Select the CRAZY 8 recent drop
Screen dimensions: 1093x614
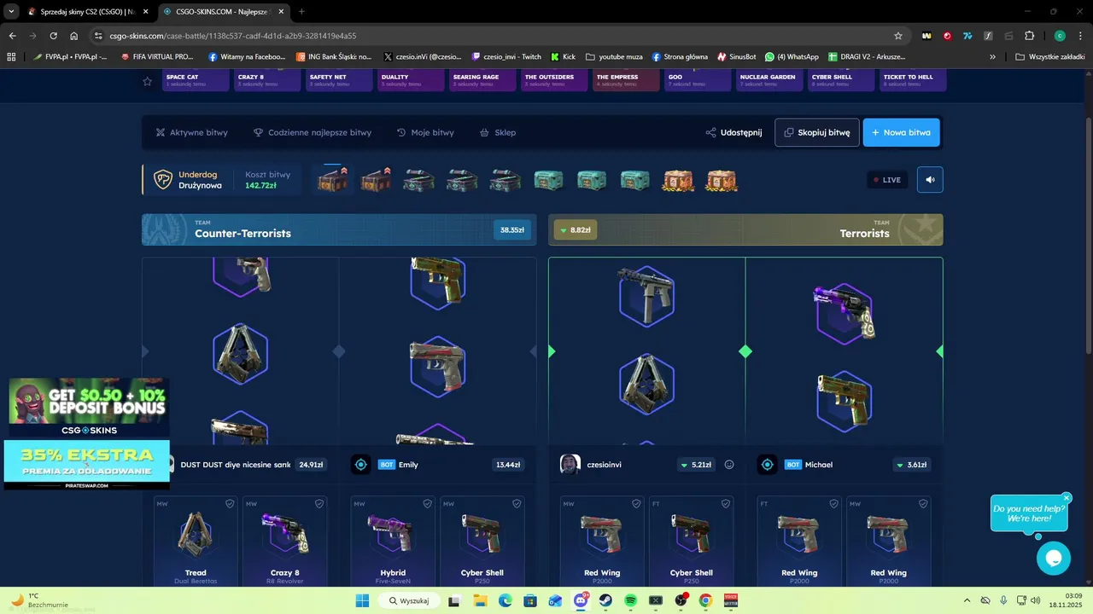pos(267,80)
